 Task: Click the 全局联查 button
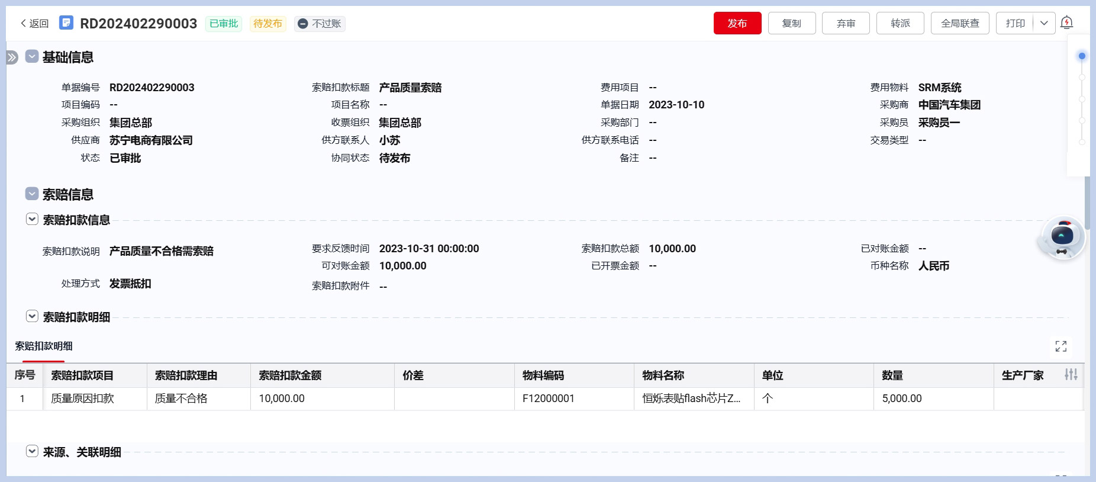coord(959,23)
